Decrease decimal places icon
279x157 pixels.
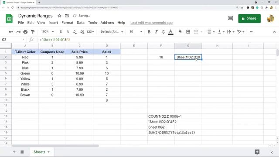point(75,32)
